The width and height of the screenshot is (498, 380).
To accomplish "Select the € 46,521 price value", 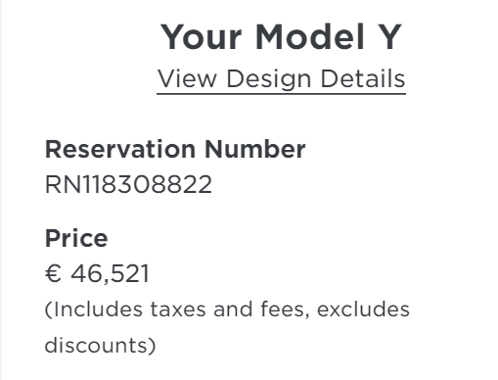I will (97, 273).
